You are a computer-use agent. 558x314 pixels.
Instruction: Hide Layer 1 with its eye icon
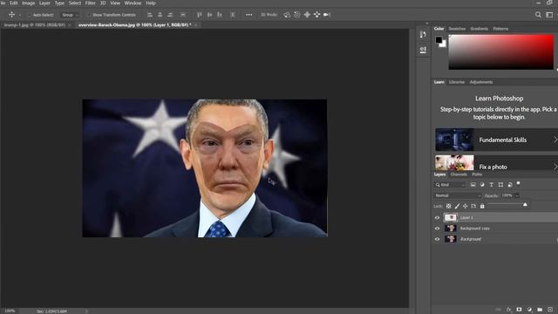click(437, 218)
